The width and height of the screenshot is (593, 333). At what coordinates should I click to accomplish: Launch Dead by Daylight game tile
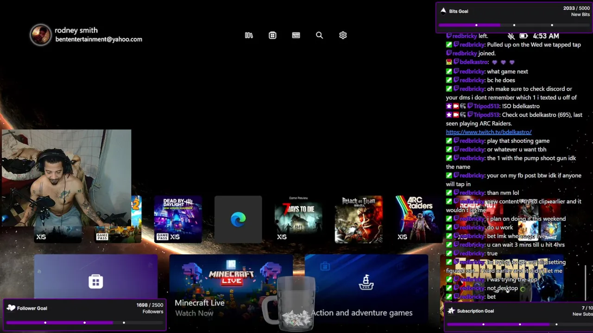coord(178,219)
